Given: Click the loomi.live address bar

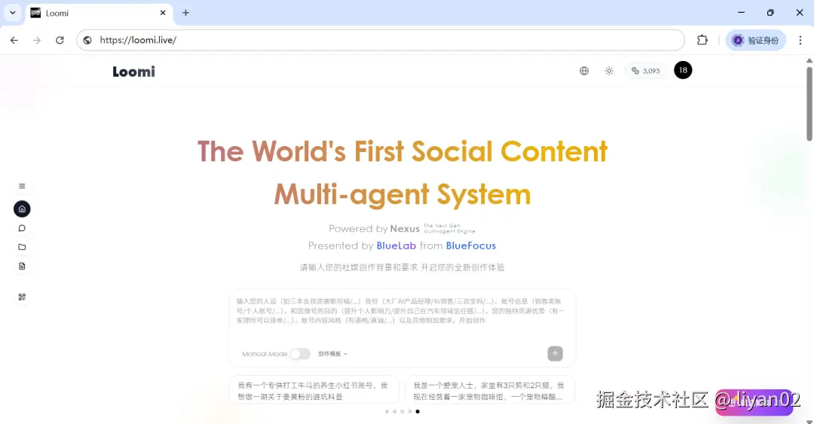Looking at the screenshot, I should tap(381, 40).
